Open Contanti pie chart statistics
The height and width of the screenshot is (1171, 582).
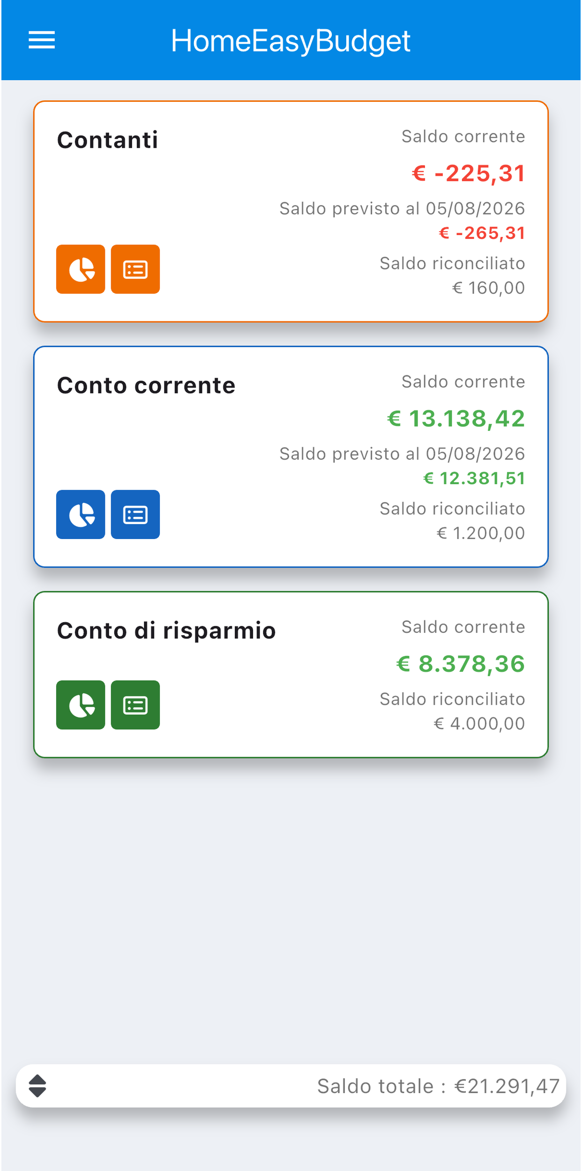tap(81, 269)
